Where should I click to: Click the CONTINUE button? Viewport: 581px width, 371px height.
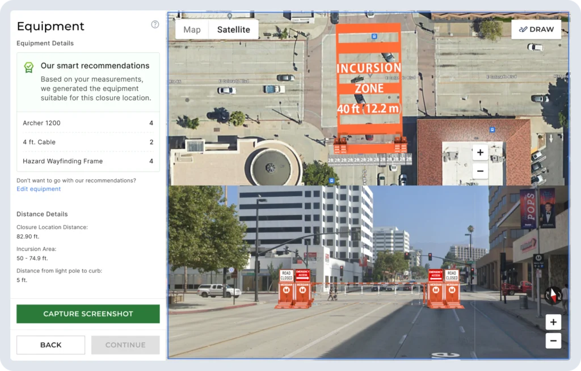(125, 345)
